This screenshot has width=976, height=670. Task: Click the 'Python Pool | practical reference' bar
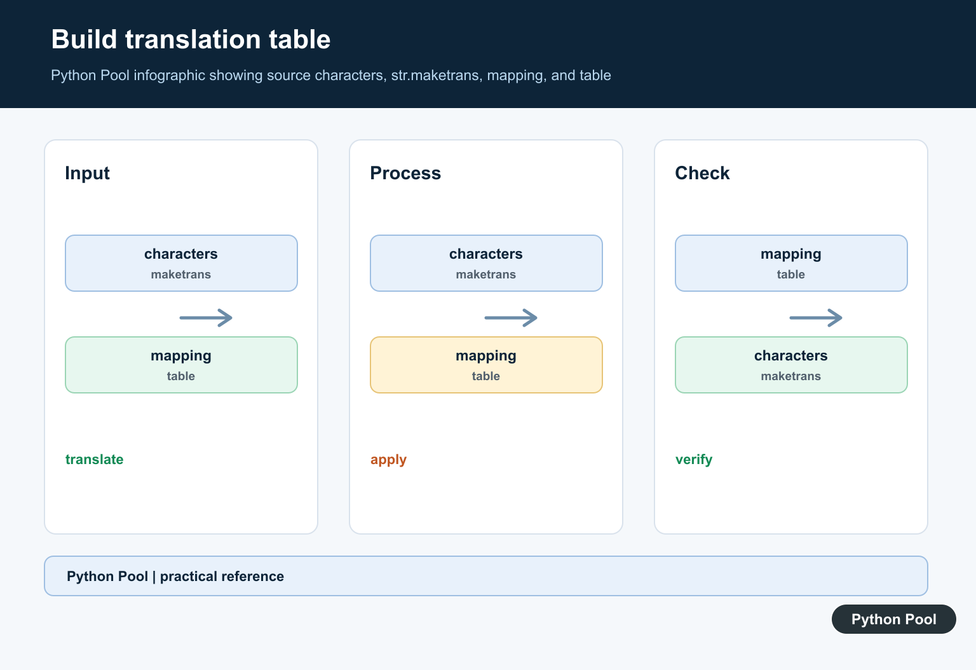(486, 576)
